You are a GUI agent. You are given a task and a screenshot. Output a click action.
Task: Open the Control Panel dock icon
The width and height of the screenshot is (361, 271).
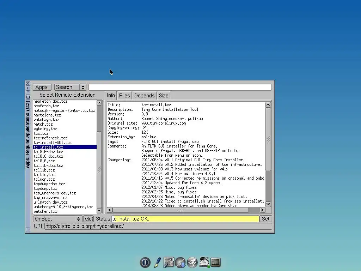click(169, 263)
